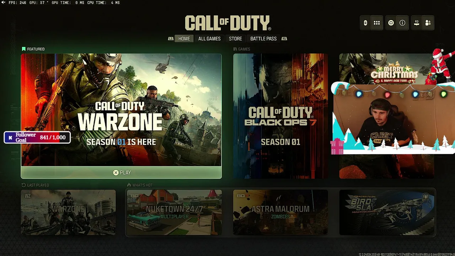Screen dimensions: 455x256
Task: Open the Battle Pass tab
Action: pyautogui.click(x=263, y=39)
